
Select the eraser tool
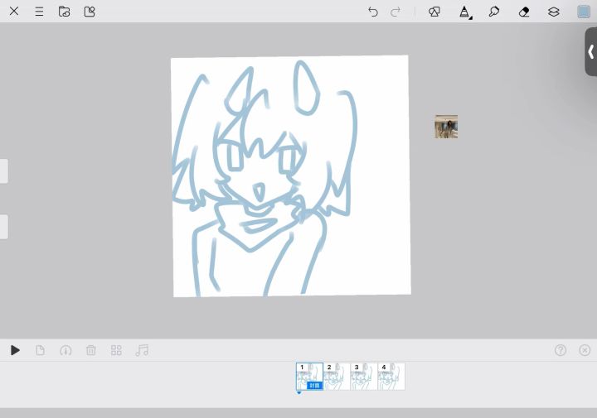524,12
